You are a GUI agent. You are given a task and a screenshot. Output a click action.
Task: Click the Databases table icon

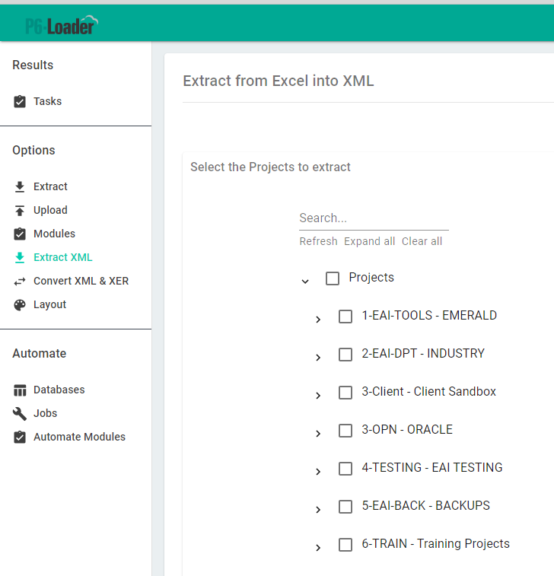click(20, 390)
